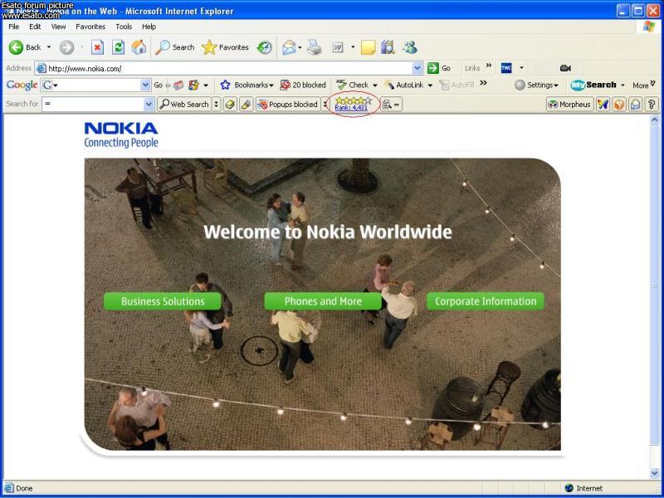Expand the Mail icon dropdown arrow

point(300,47)
